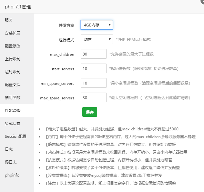The image size is (204, 192).
Task: Switch to Session配置 tab
Action: pyautogui.click(x=17, y=136)
